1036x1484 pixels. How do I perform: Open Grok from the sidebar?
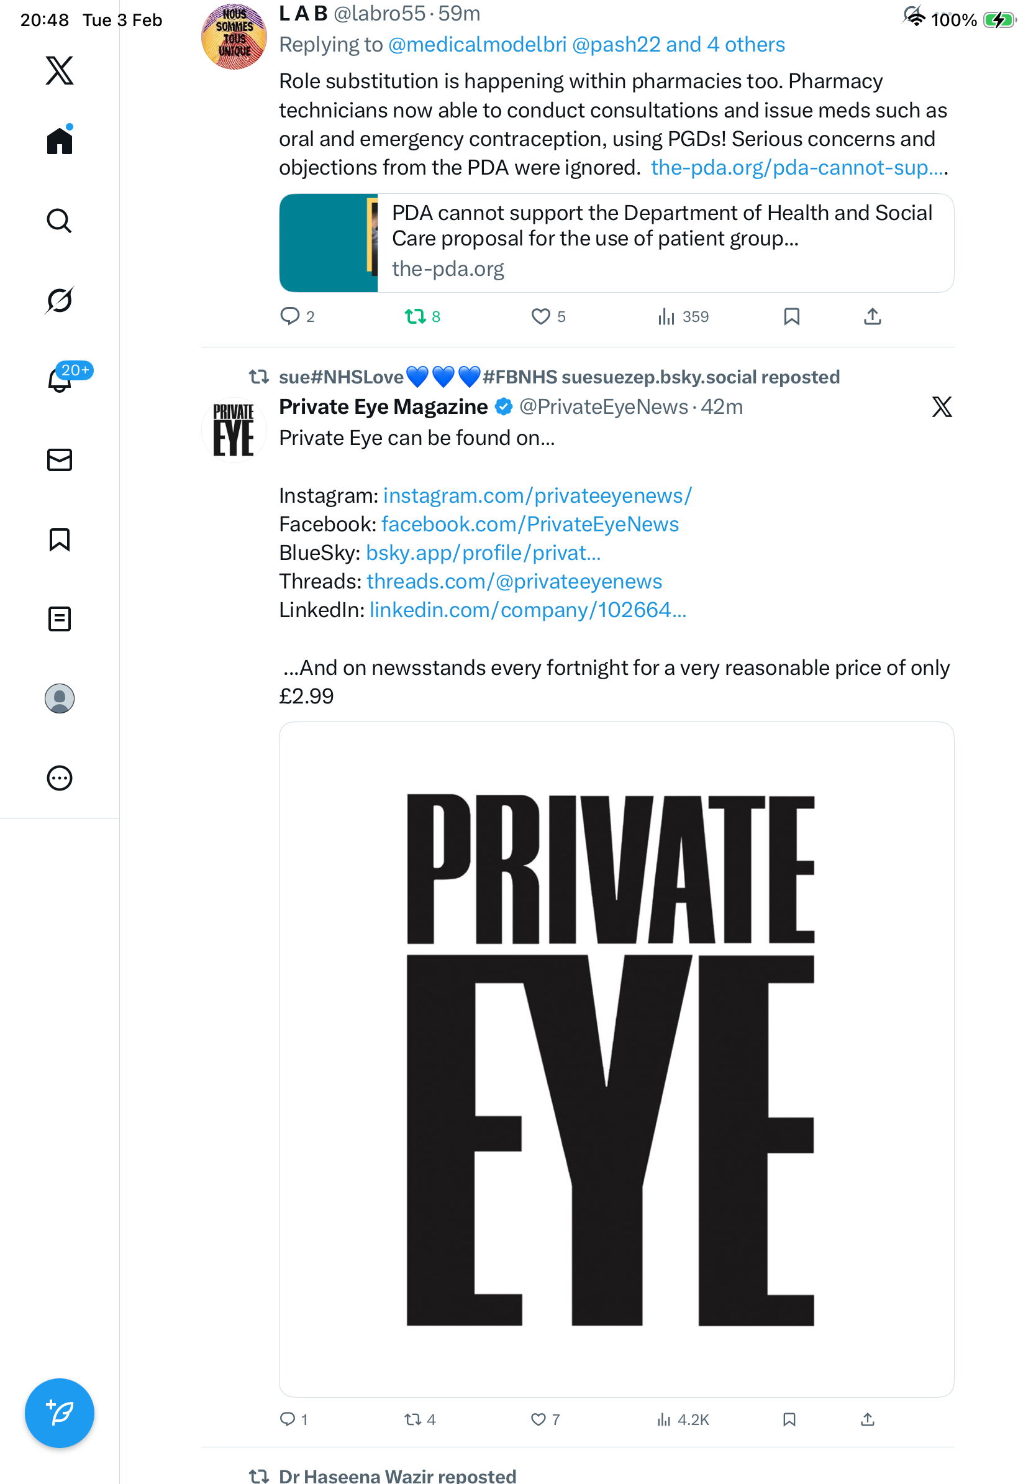(x=60, y=300)
